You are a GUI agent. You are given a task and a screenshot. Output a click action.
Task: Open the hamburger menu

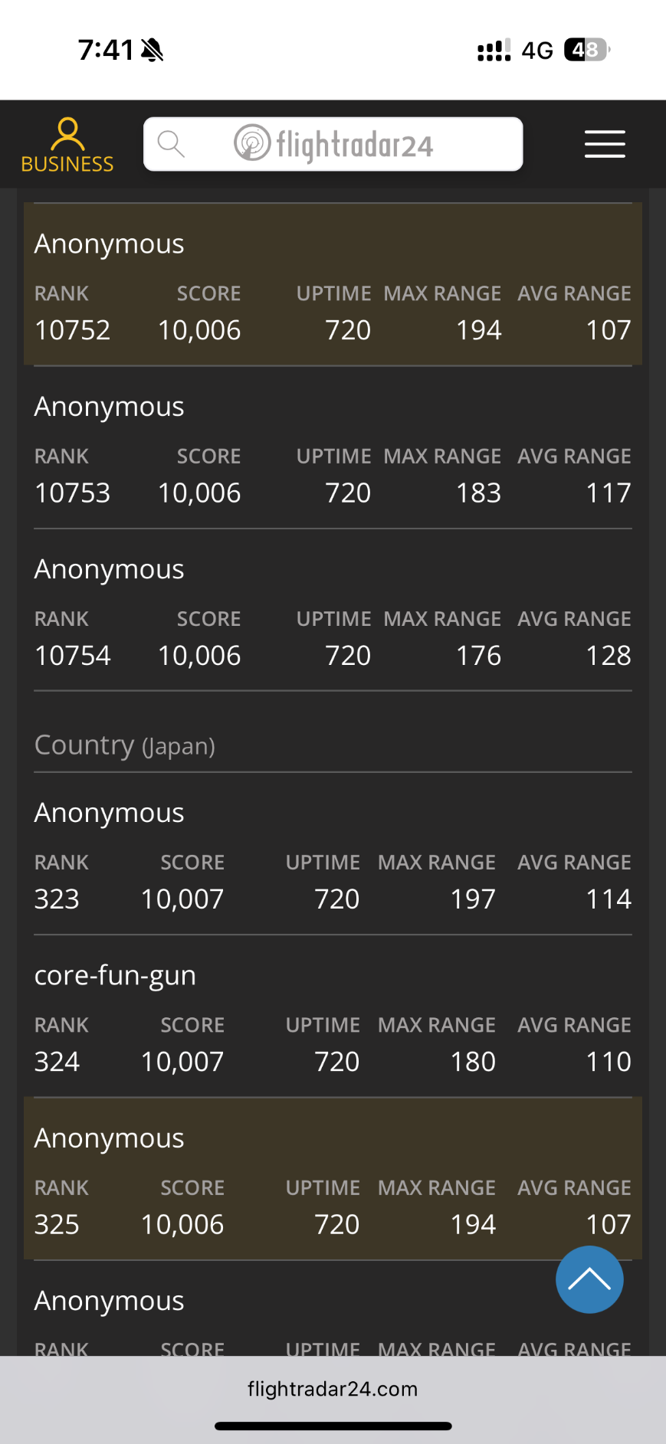click(605, 144)
